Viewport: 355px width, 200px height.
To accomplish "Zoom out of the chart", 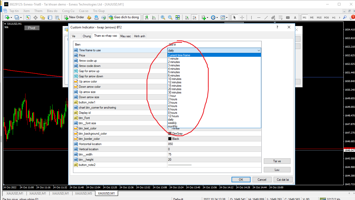I will [x=170, y=17].
